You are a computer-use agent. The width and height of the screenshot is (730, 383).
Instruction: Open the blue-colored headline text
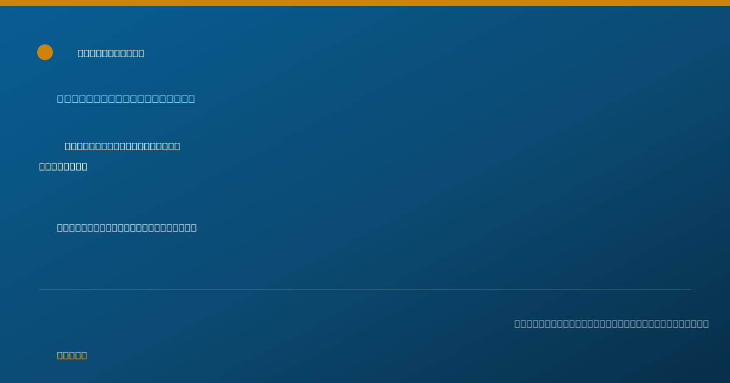pos(126,98)
